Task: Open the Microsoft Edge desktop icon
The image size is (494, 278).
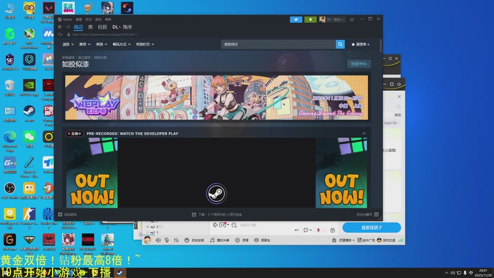Action: coord(10,142)
